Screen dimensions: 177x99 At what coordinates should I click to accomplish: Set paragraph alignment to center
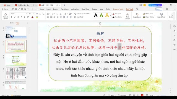click(51, 17)
